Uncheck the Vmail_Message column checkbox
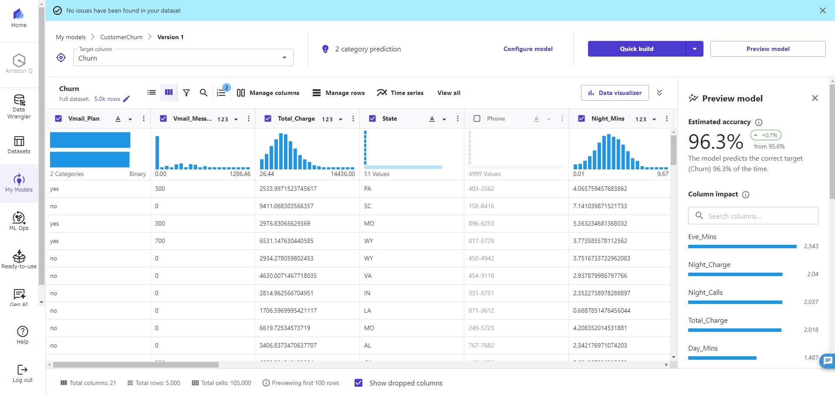The image size is (835, 395). click(163, 118)
